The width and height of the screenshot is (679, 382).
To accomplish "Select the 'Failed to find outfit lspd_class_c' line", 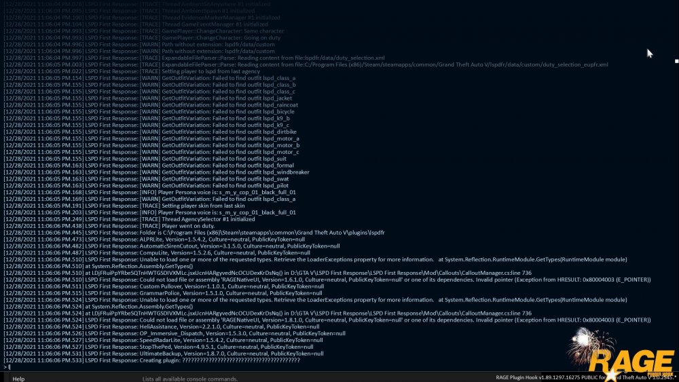I will [x=149, y=92].
